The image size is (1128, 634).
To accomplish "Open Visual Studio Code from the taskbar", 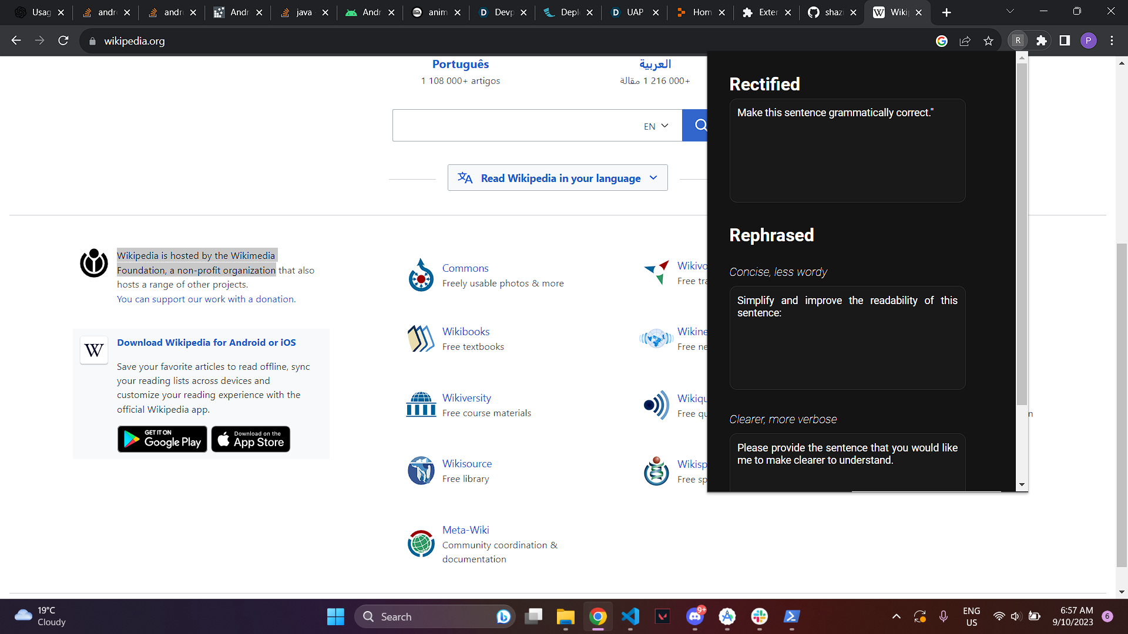I will [x=630, y=616].
